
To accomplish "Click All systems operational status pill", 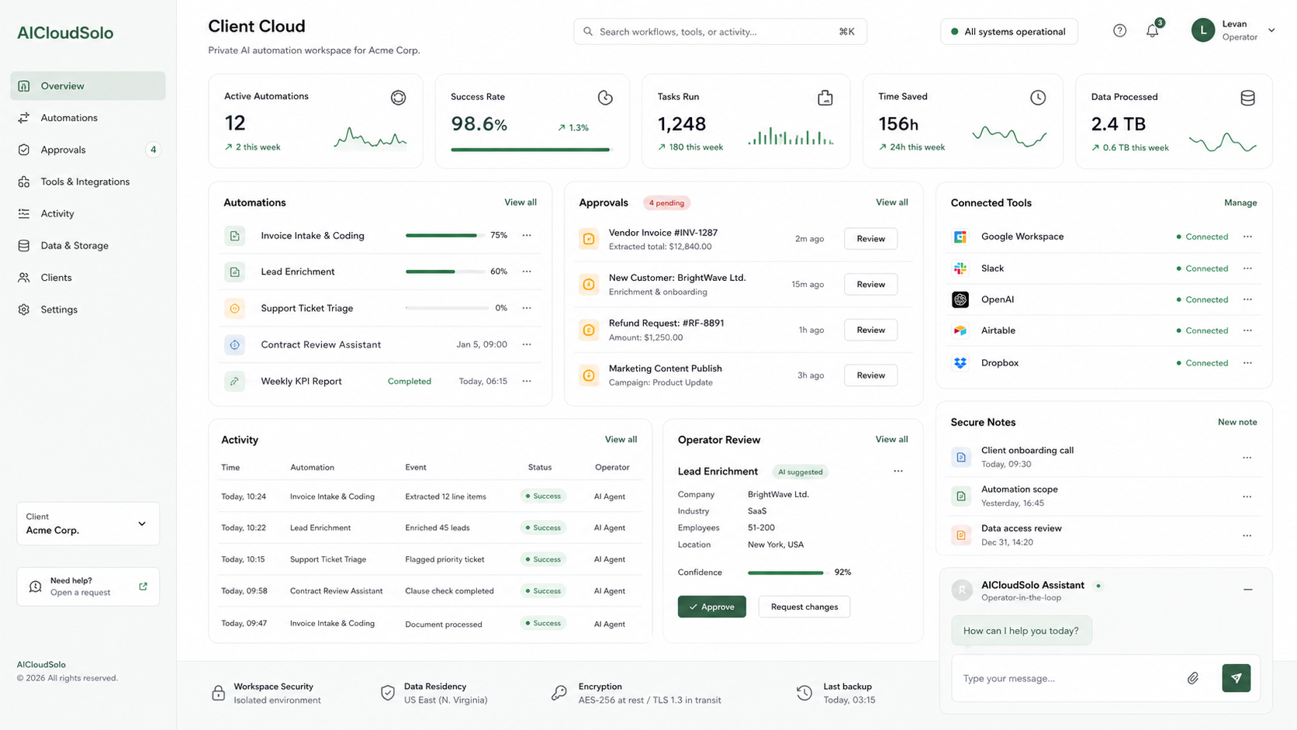I will [x=1008, y=32].
